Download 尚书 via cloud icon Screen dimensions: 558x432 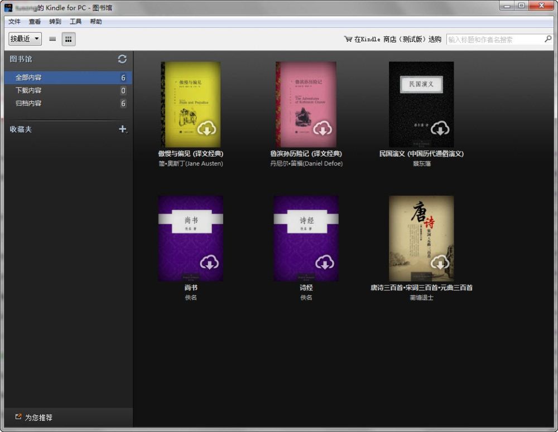pyautogui.click(x=209, y=262)
